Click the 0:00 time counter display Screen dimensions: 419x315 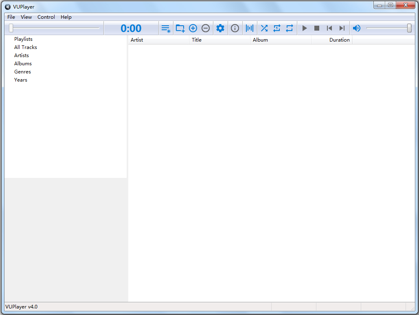[x=131, y=29]
